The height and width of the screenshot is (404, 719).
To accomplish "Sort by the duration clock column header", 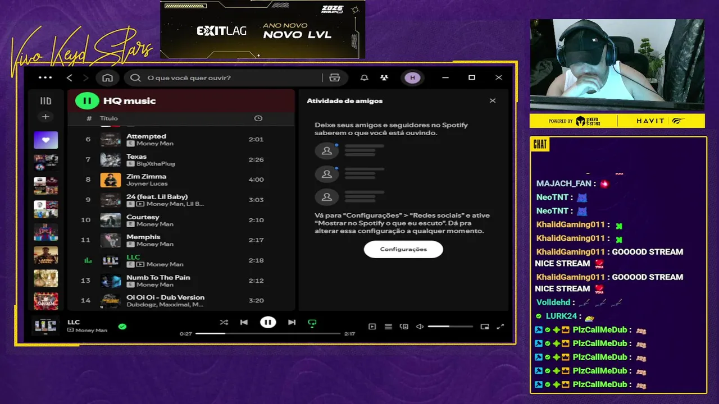I will pos(258,118).
